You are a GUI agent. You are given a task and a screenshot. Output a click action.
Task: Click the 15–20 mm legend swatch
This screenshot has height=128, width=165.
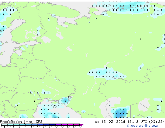41,125
